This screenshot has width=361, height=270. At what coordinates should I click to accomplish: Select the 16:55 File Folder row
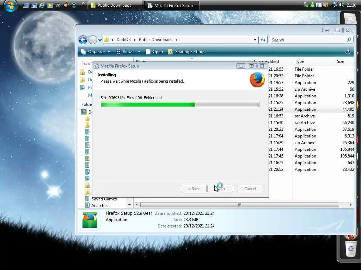click(312, 69)
